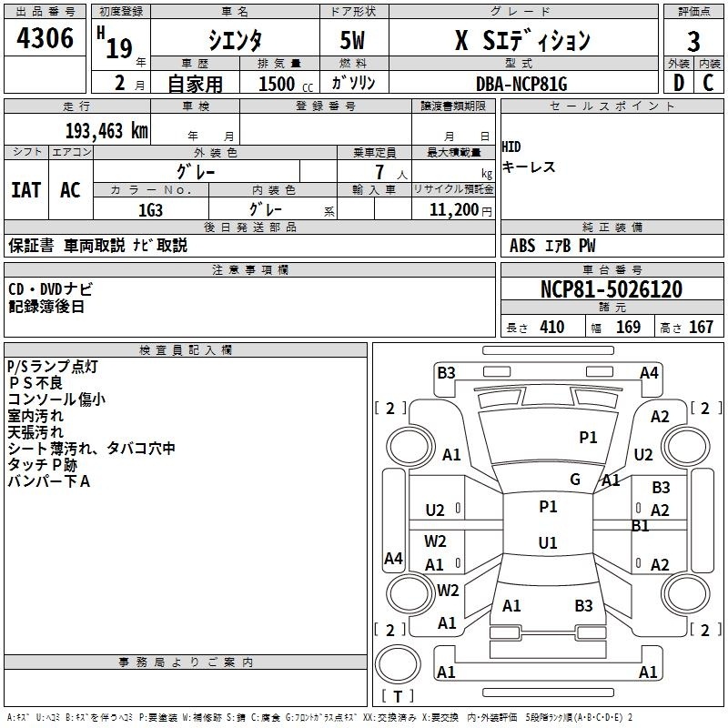The image size is (728, 728).
Task: Select door type value 5W
Action: [352, 40]
